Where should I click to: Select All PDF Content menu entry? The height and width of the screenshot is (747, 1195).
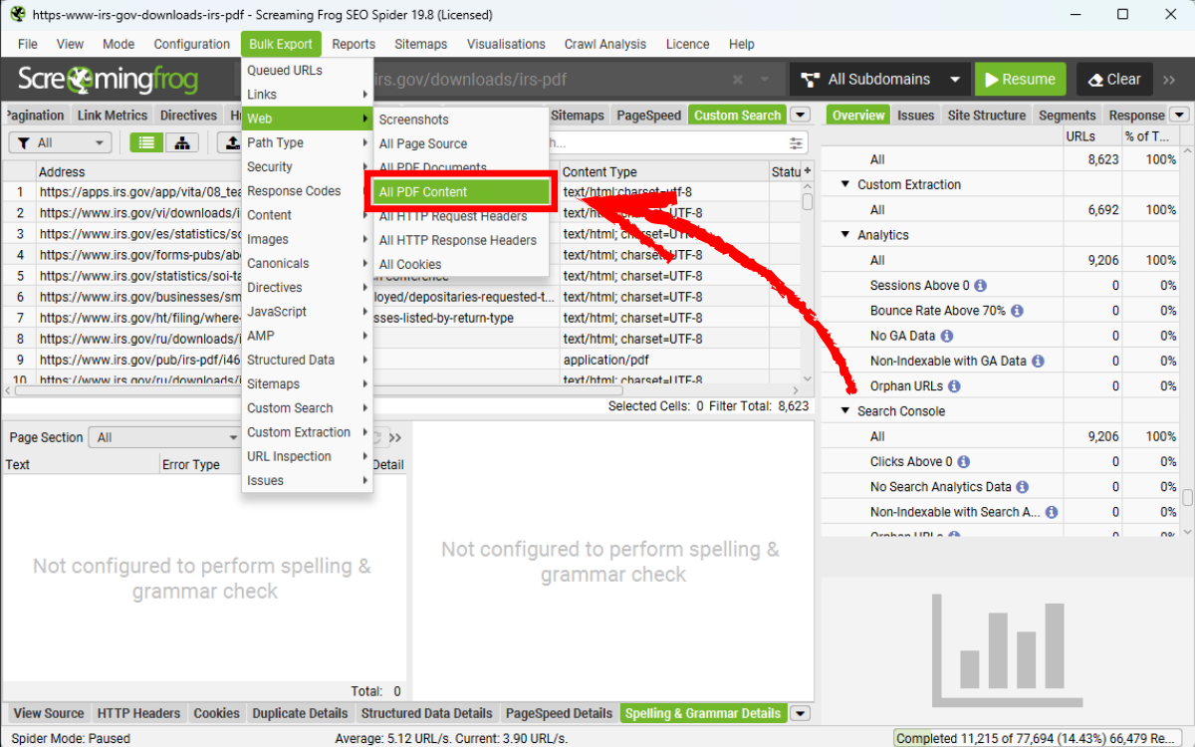(x=463, y=192)
